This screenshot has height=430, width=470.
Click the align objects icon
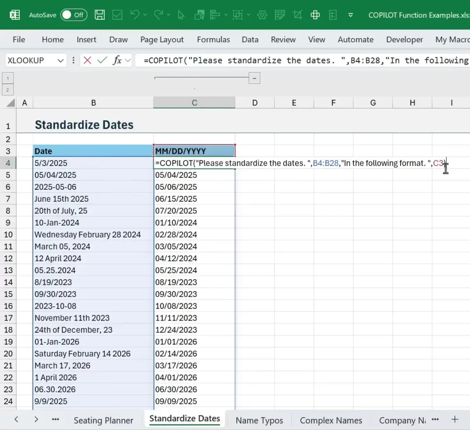[215, 15]
